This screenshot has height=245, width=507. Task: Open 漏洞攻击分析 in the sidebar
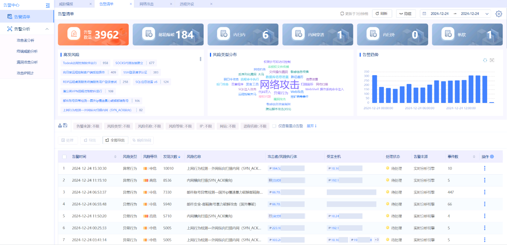27,62
